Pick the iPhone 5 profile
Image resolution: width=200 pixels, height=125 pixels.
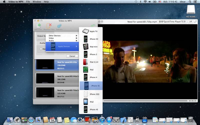(91, 54)
